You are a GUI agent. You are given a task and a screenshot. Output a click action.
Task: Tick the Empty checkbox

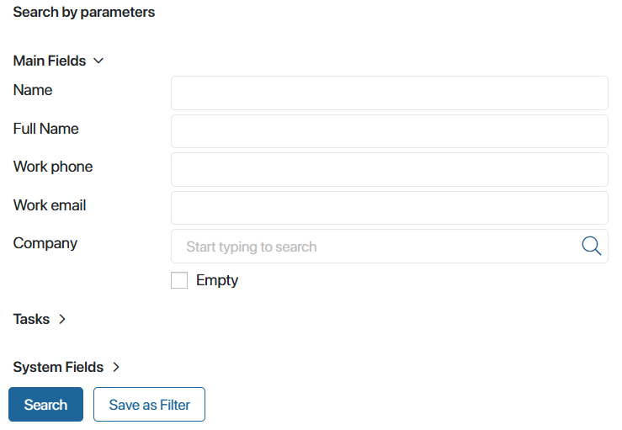[179, 280]
